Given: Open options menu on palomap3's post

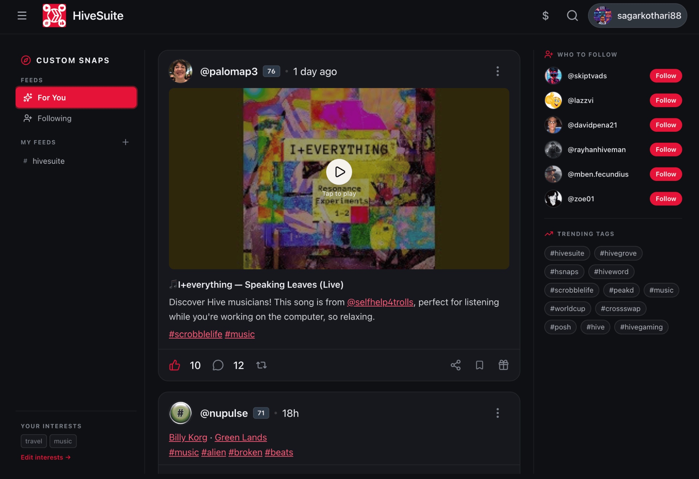Looking at the screenshot, I should pyautogui.click(x=498, y=71).
